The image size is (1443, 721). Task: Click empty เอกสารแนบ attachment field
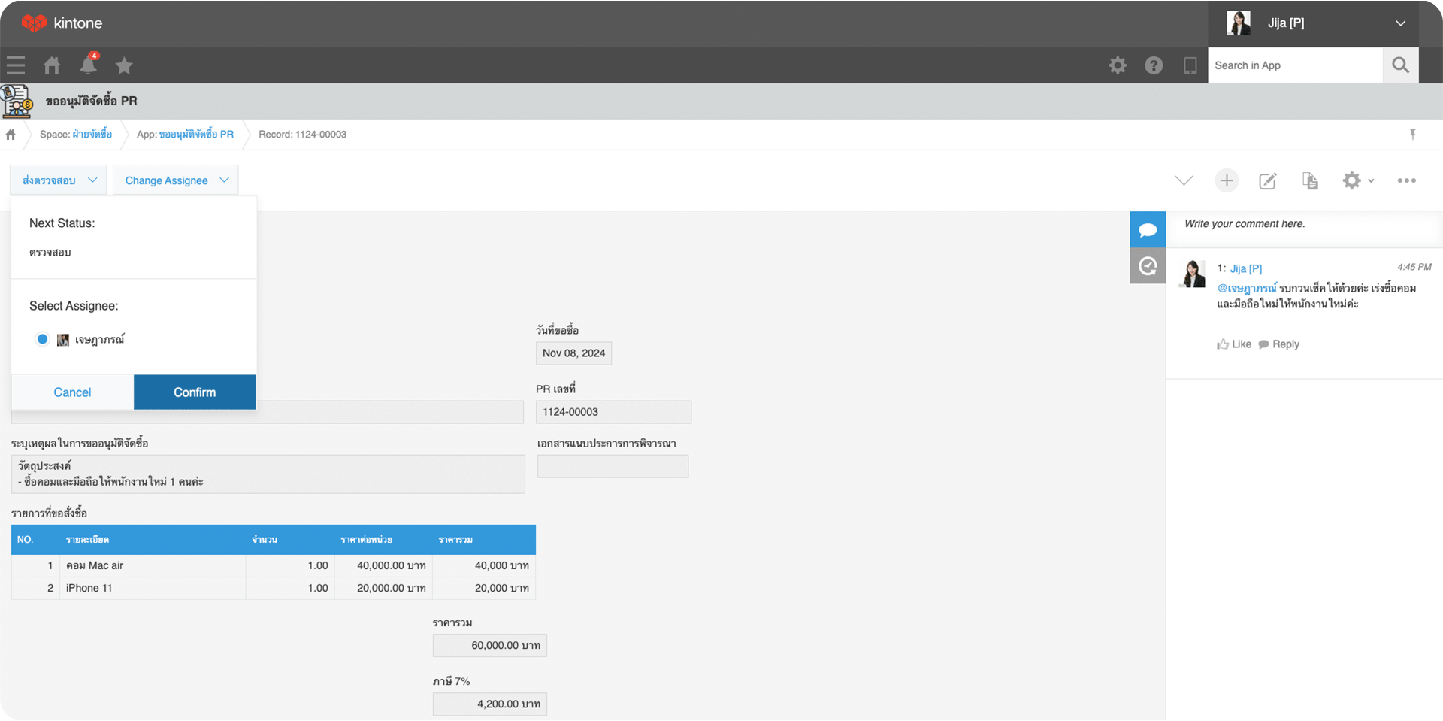point(613,466)
